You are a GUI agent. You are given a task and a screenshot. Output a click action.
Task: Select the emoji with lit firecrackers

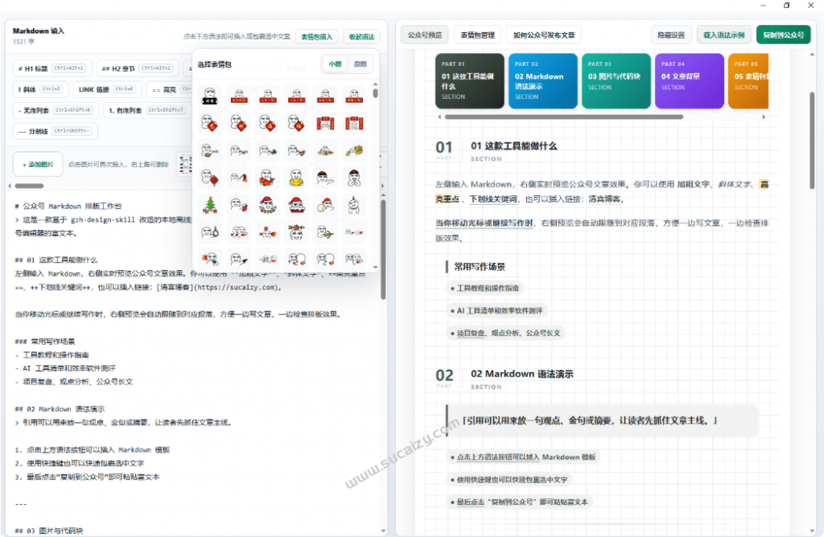pyautogui.click(x=238, y=178)
